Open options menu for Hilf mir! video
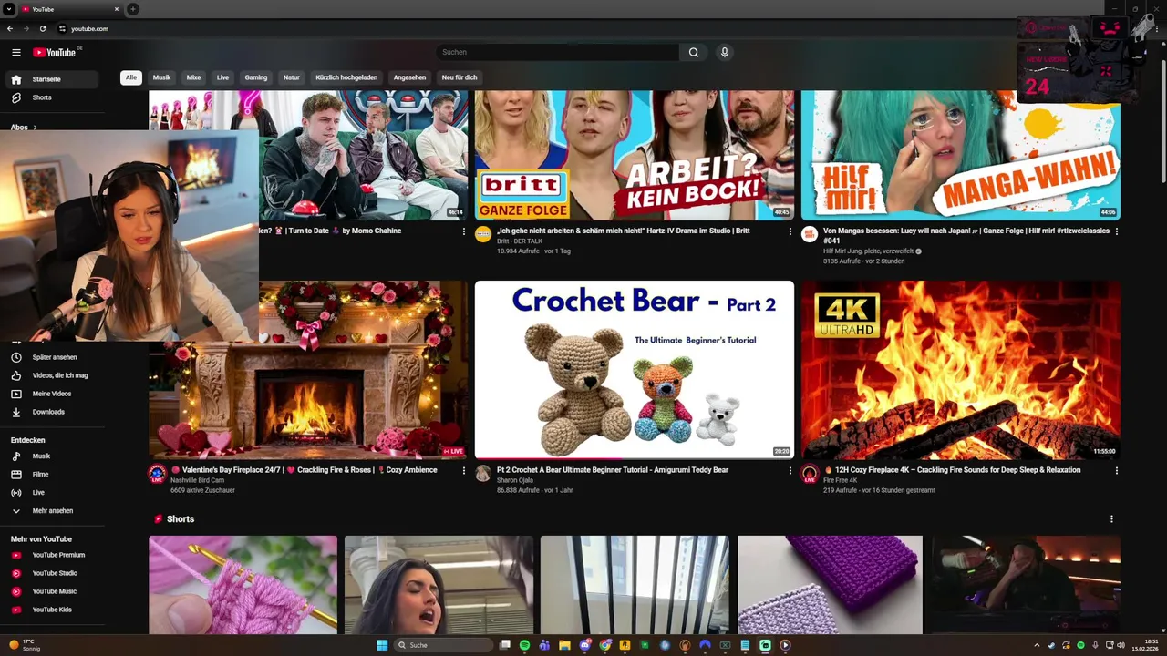The image size is (1167, 656). 1117,231
